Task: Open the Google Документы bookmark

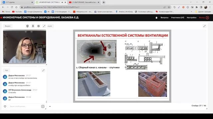Action: coord(33,12)
